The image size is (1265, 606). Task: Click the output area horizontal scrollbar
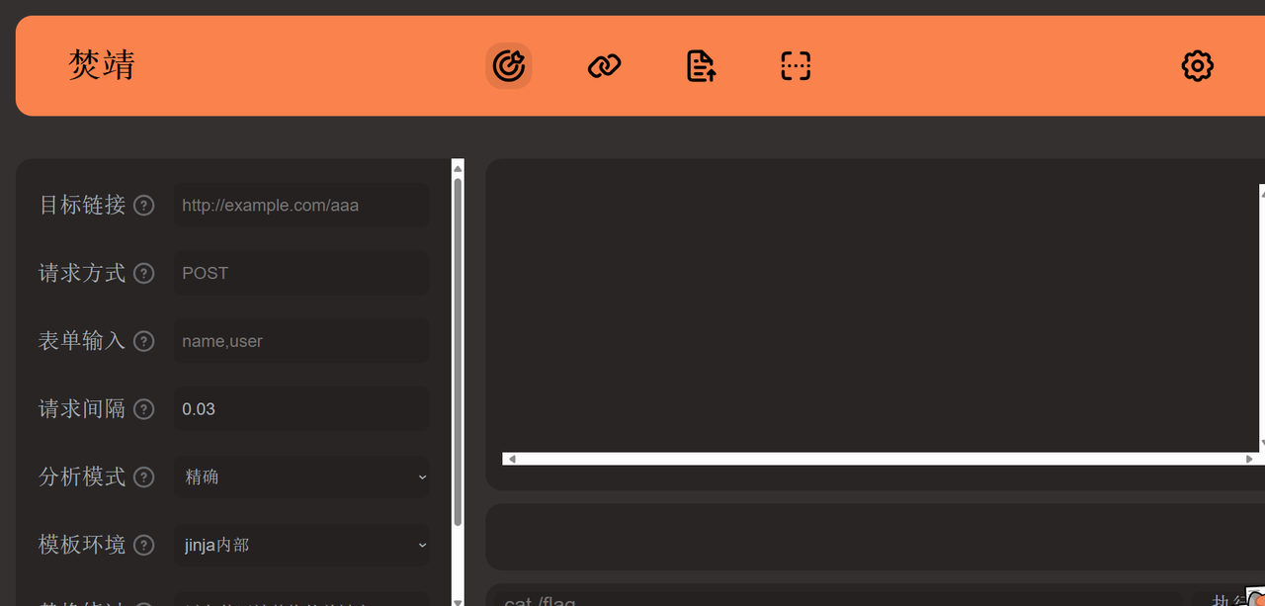point(878,459)
